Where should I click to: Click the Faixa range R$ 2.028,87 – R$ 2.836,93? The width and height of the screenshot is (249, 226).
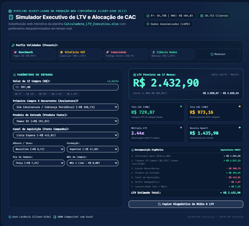(x=221, y=93)
